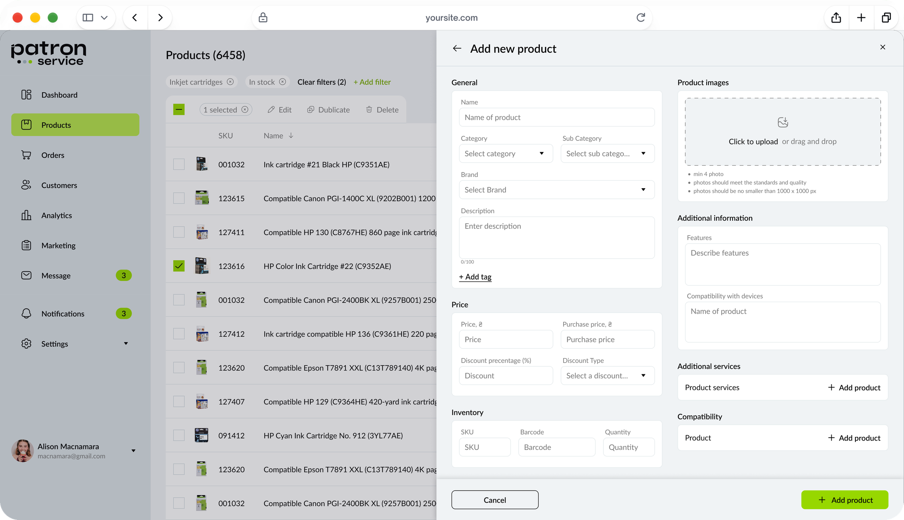Go to Customers in the sidebar
Viewport: 904px width, 520px height.
[75, 185]
